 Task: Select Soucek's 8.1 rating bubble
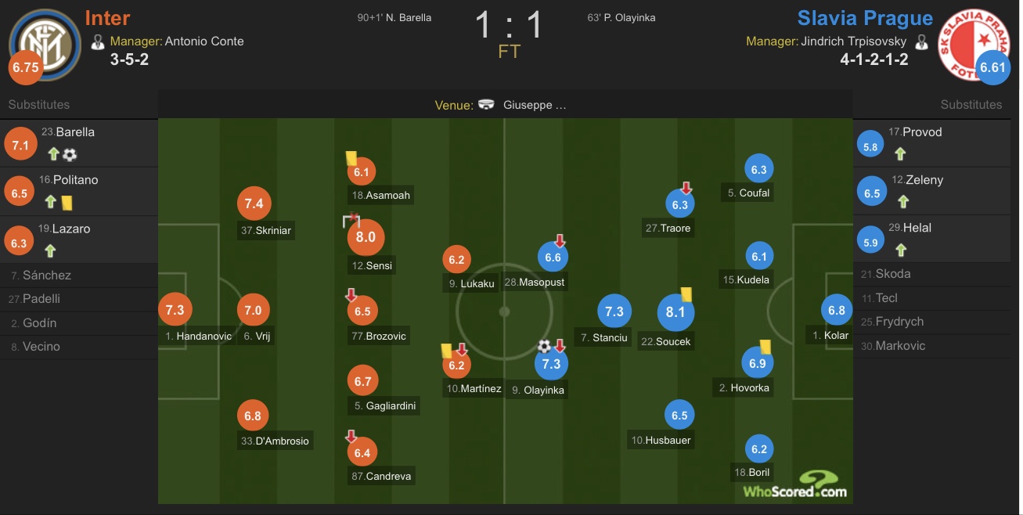(675, 312)
